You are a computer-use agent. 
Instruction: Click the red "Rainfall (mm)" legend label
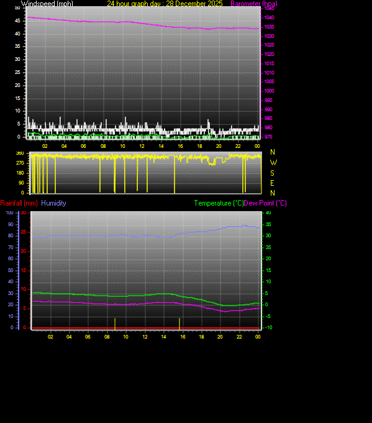tap(19, 203)
